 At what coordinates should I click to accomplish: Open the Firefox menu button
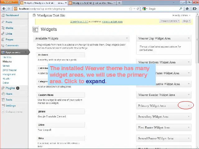[x=9, y=2]
